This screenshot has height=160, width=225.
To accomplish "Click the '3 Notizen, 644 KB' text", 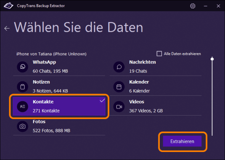I will 50,91.
